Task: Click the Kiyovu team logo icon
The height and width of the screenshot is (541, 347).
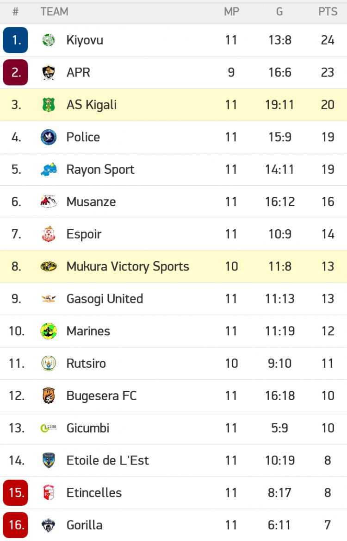Action: (49, 40)
